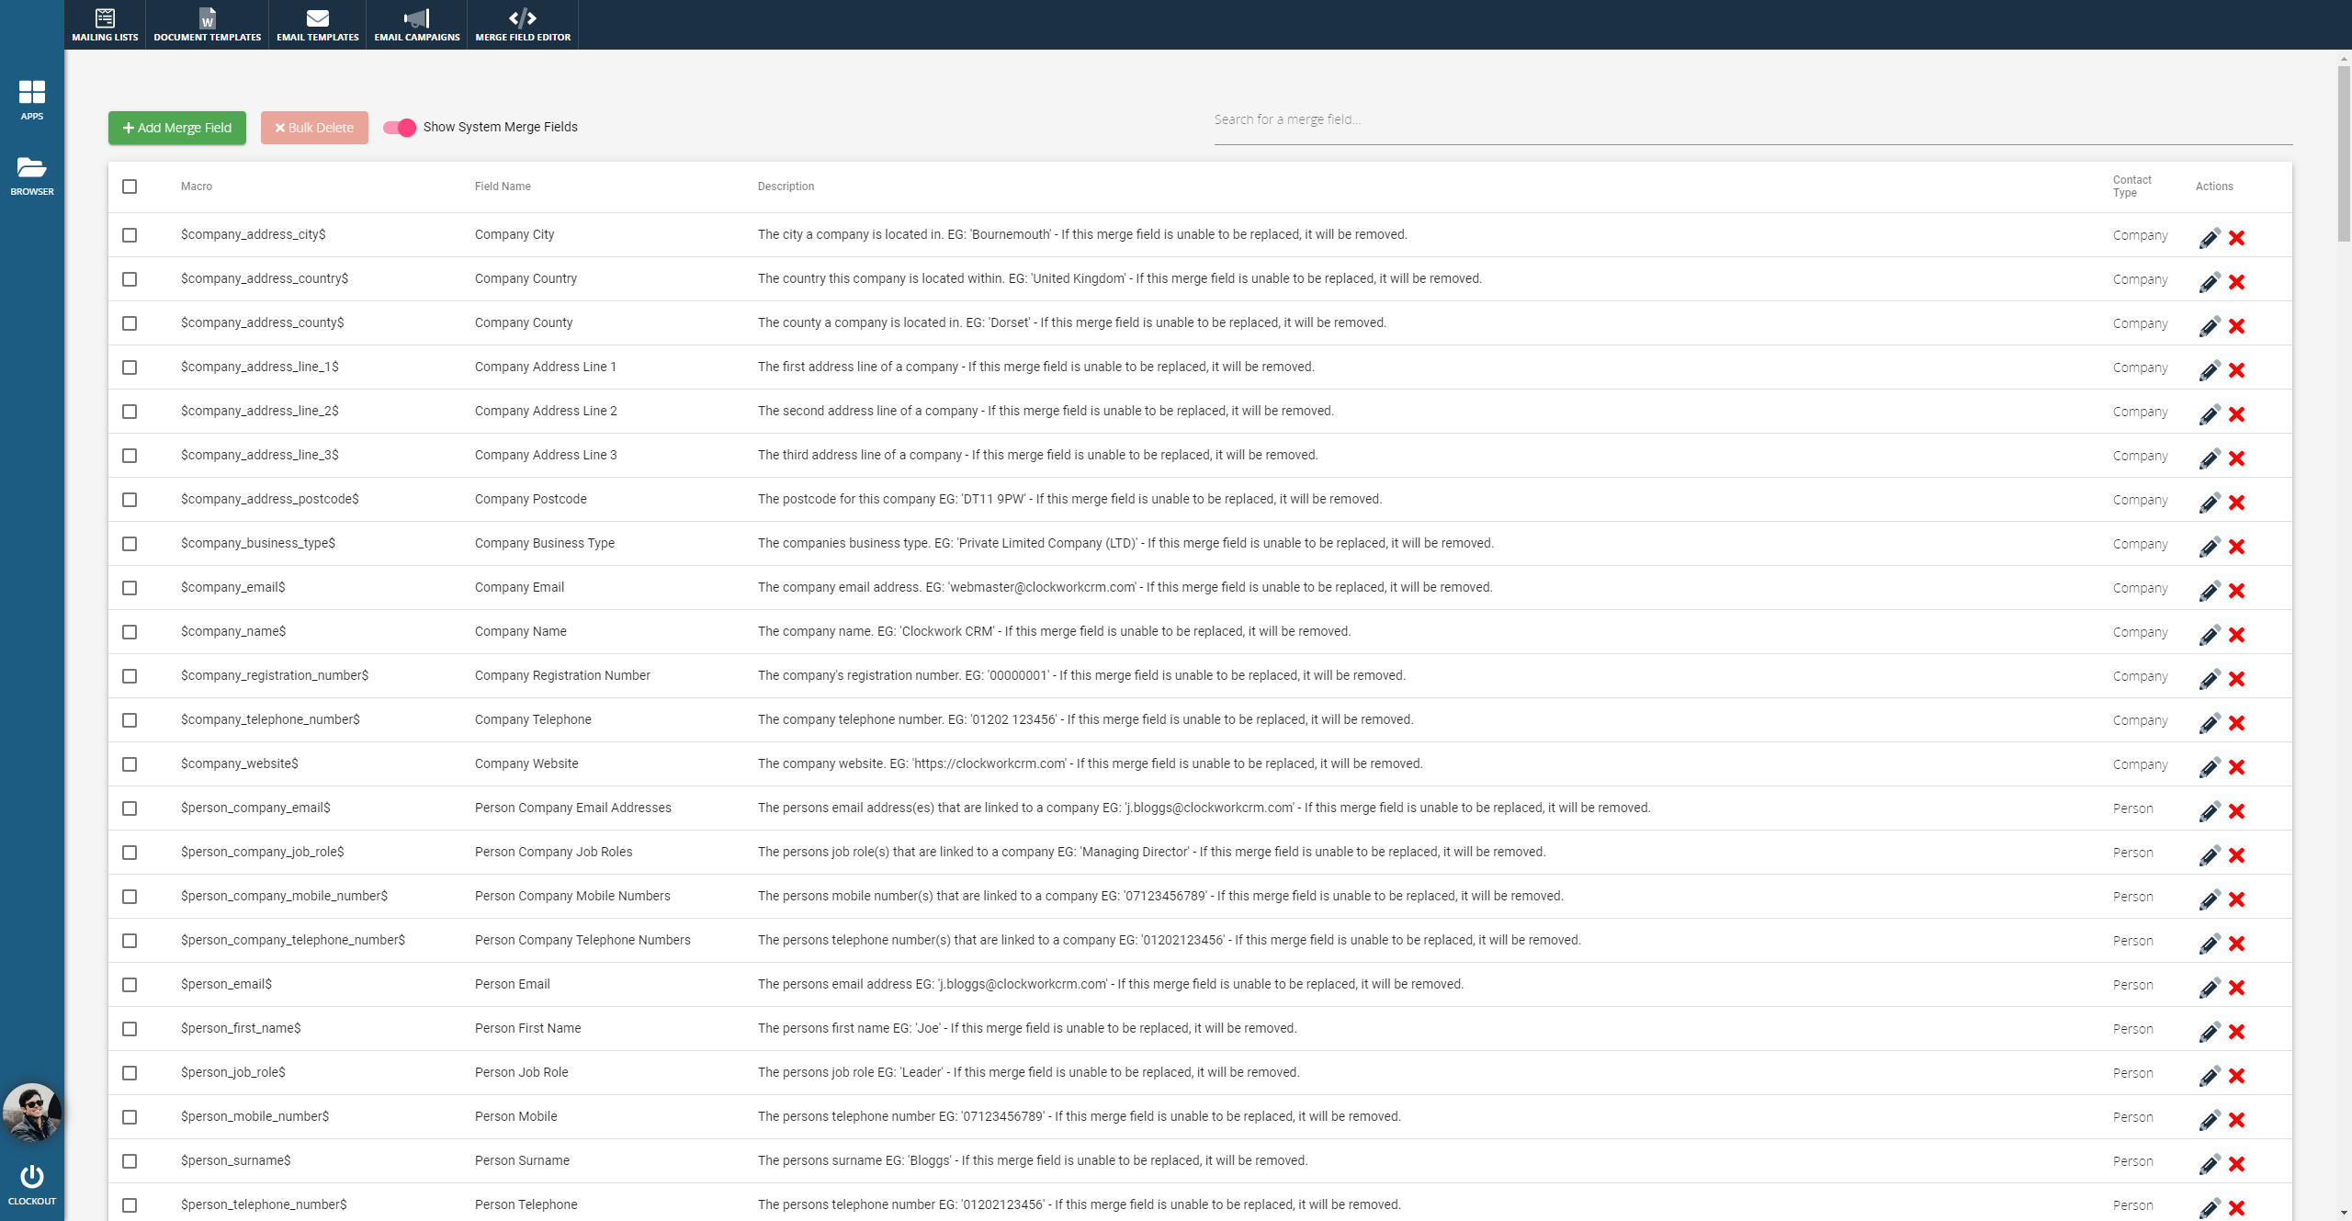Select the $person_email$ row checkbox
Screen dimensions: 2352x1221
coord(130,985)
